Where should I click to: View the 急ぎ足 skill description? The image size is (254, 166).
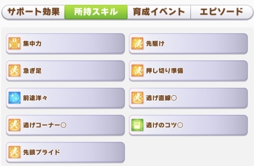tap(66, 71)
